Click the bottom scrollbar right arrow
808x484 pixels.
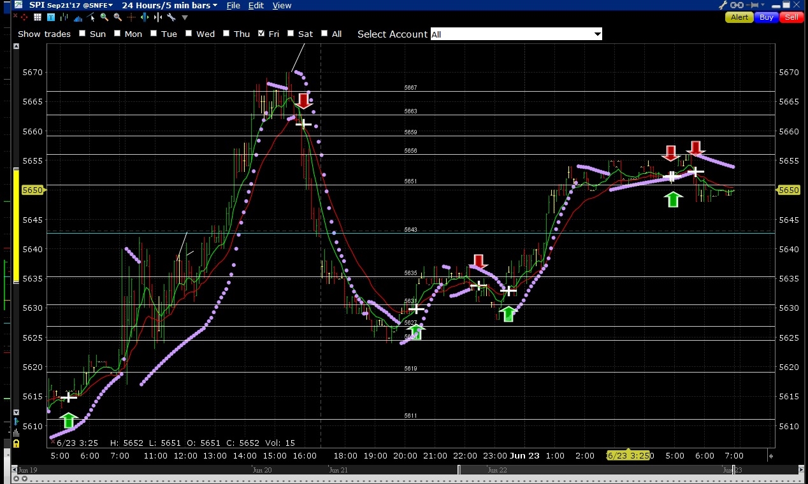tap(800, 470)
